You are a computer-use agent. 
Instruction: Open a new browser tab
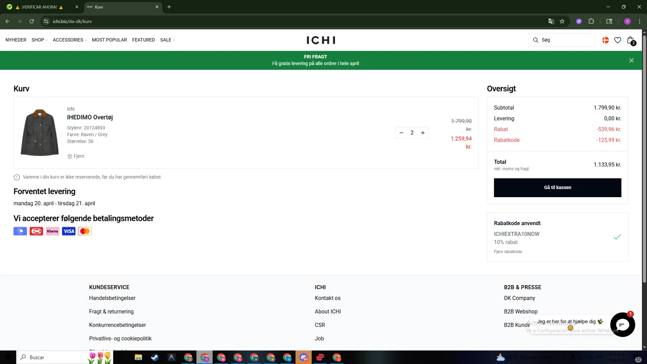[x=169, y=7]
